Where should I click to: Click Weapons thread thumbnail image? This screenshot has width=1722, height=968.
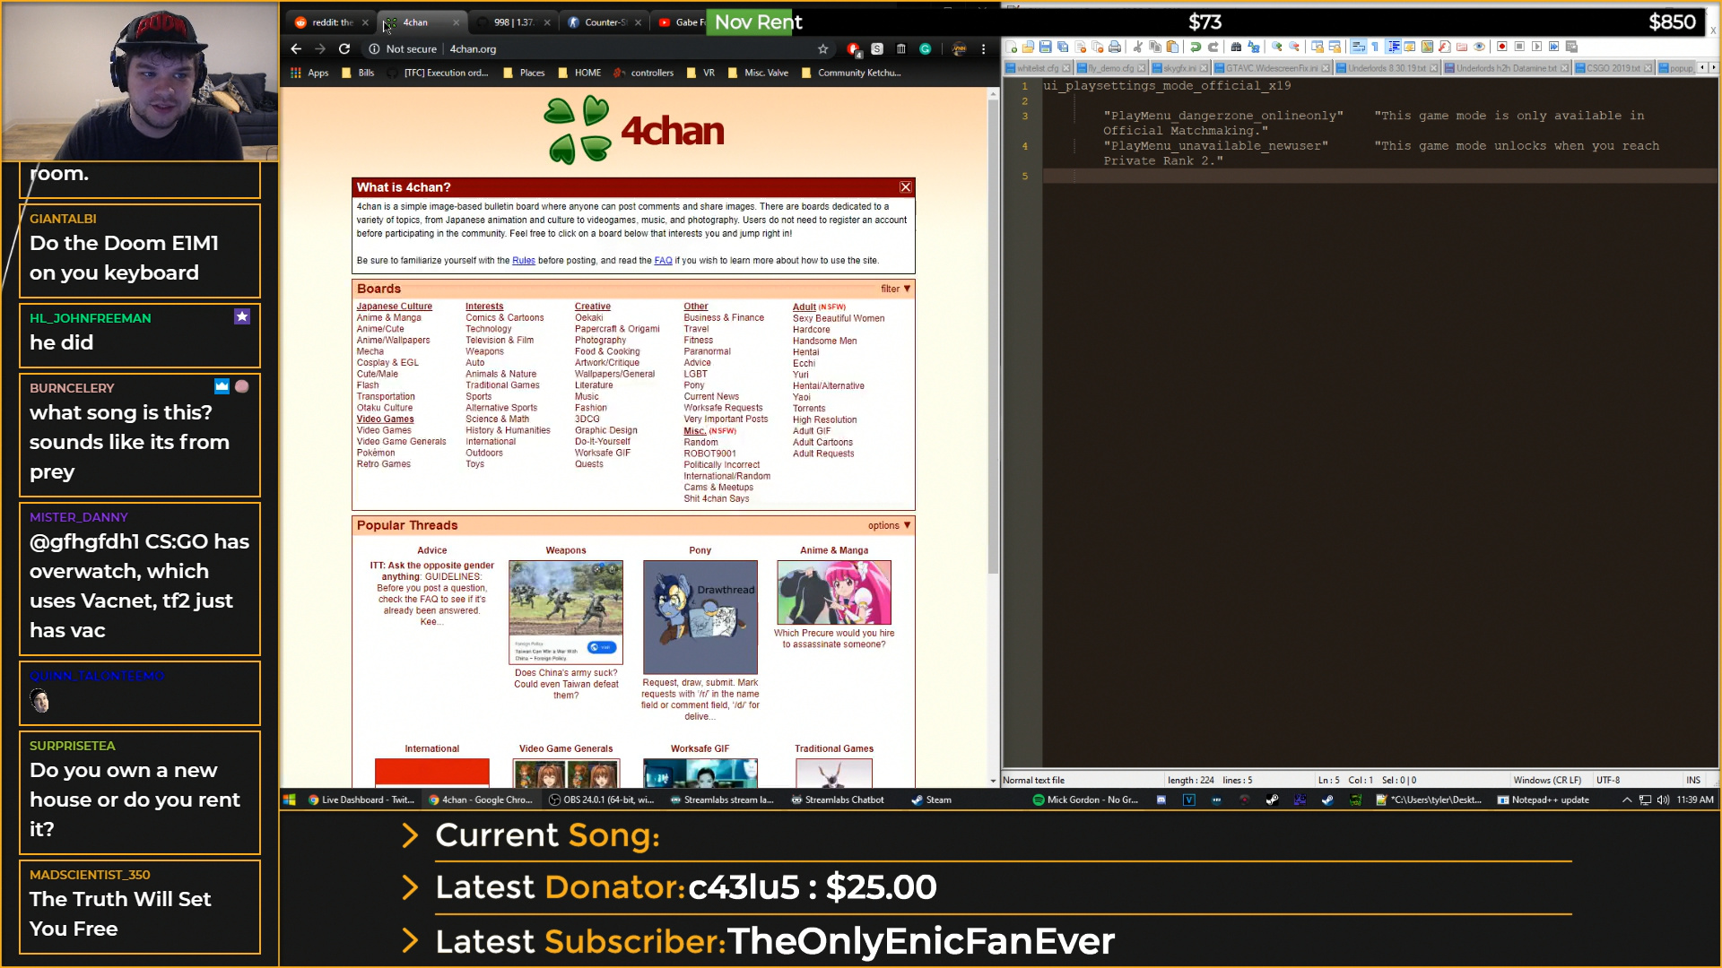pos(566,612)
